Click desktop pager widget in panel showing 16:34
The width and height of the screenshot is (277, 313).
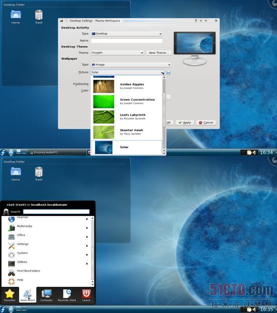point(21,152)
